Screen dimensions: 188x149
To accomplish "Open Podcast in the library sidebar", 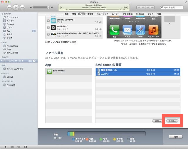I will click(9, 24).
